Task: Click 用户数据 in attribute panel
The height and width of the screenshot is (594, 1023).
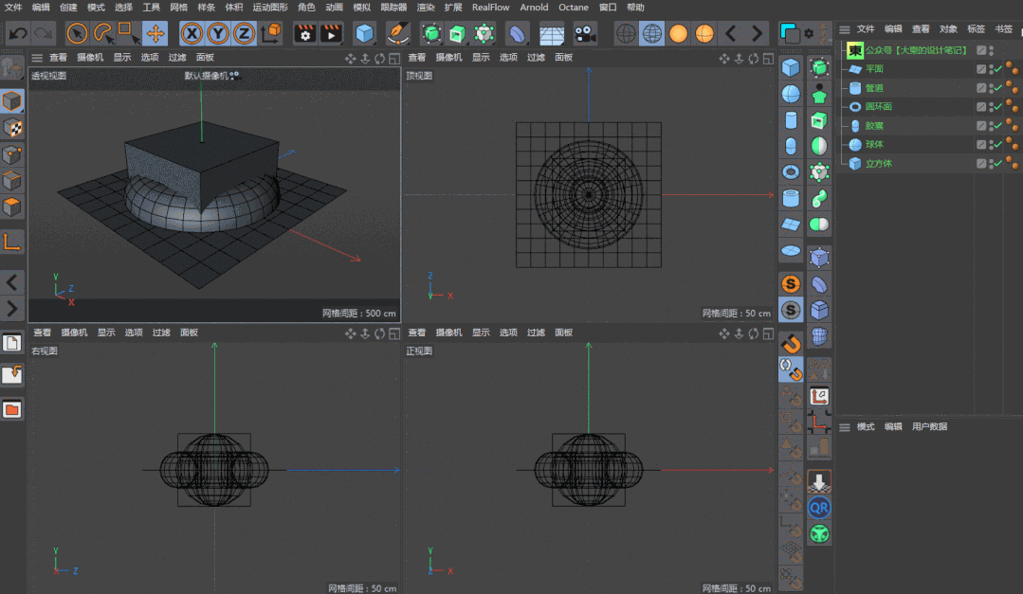Action: (929, 427)
